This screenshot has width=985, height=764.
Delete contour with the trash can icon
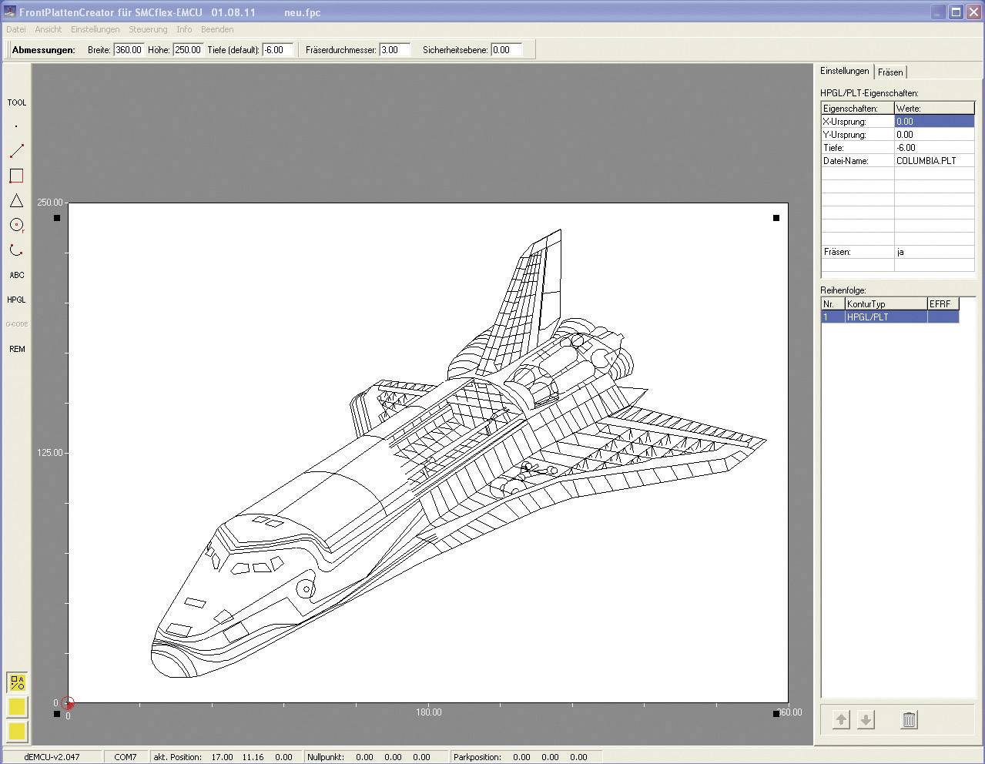click(909, 720)
